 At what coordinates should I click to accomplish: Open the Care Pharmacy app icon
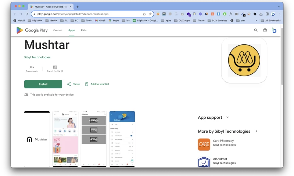(204, 144)
